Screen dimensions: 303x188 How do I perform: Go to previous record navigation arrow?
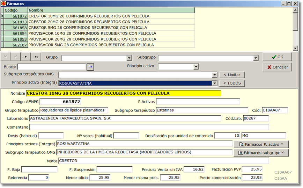click(x=16, y=57)
